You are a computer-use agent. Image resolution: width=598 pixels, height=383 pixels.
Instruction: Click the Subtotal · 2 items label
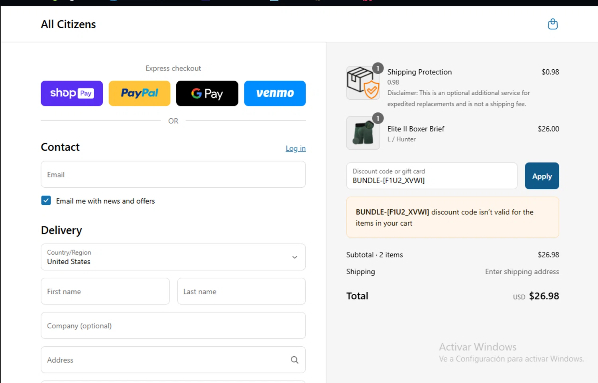pos(374,255)
